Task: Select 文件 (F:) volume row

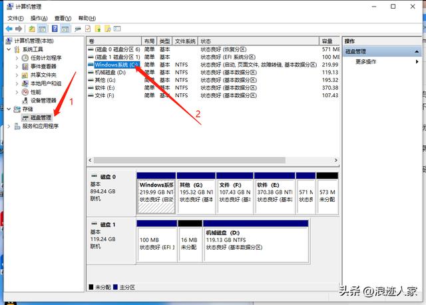Action: (213, 95)
